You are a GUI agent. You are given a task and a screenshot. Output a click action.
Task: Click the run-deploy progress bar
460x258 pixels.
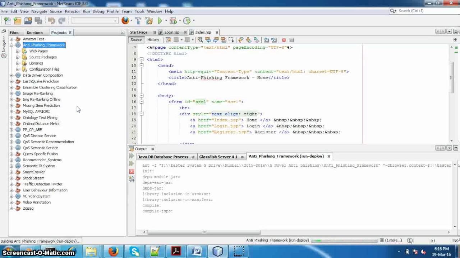coord(344,240)
